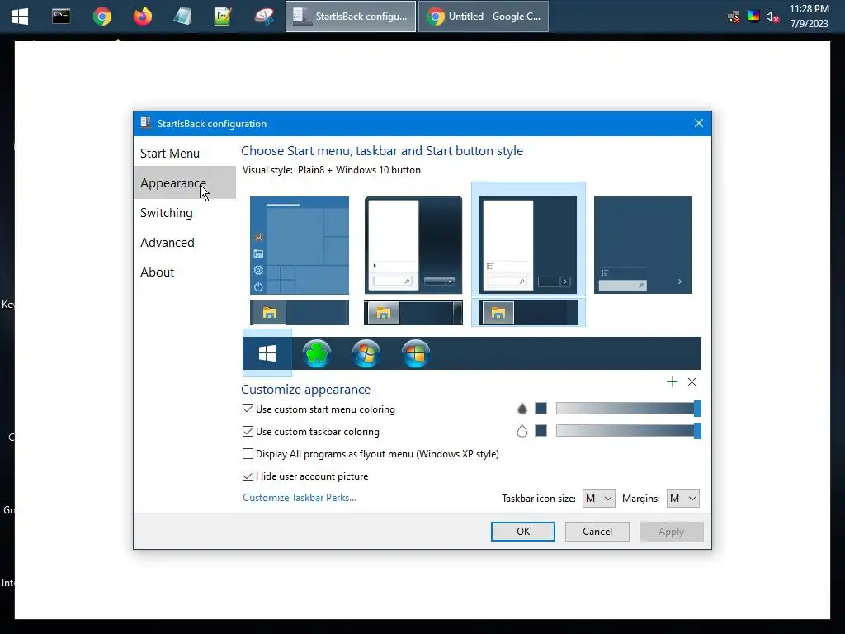Adjust the start menu opacity slider
The width and height of the screenshot is (845, 634).
pos(628,409)
